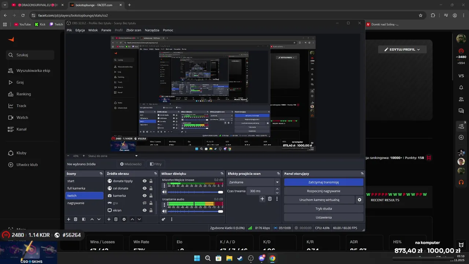Open audio mixer three-dot menu at bottom

[x=171, y=219]
